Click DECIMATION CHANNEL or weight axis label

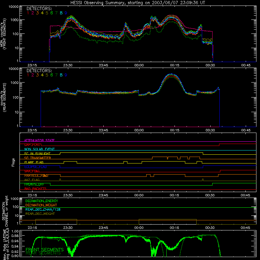5,211
